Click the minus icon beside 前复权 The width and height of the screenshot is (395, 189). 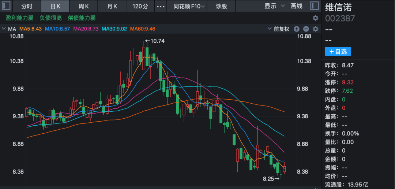[x=306, y=29]
